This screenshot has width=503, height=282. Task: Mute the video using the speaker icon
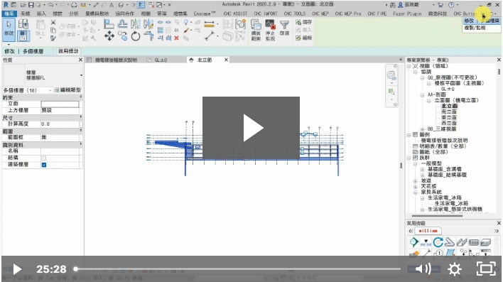coord(423,269)
